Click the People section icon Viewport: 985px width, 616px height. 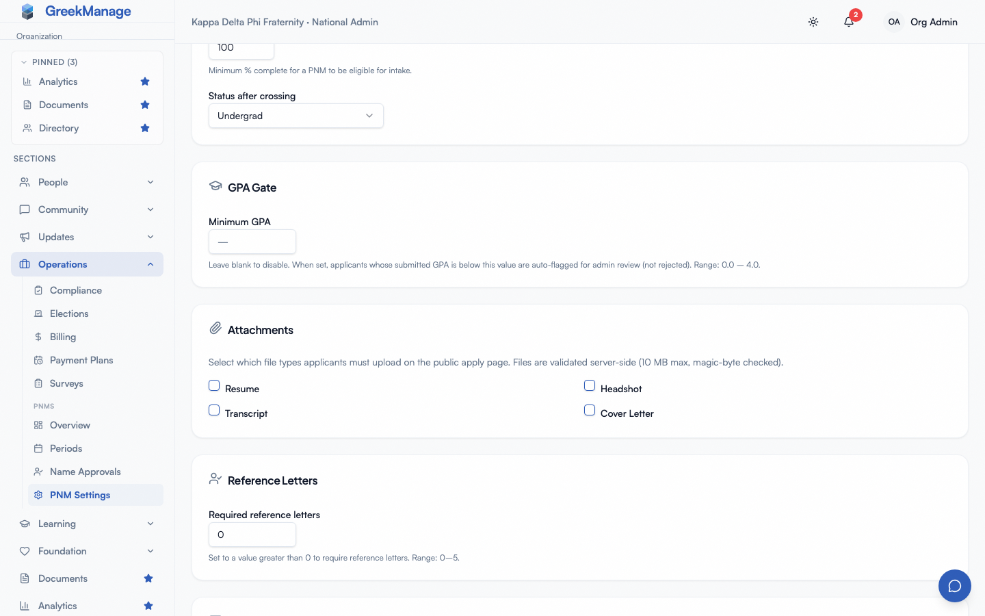coord(25,182)
